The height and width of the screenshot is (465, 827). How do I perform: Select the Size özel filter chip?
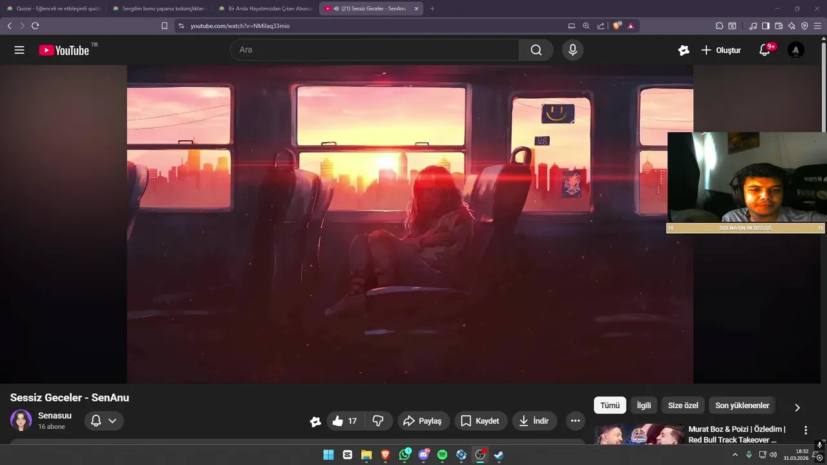click(x=683, y=406)
